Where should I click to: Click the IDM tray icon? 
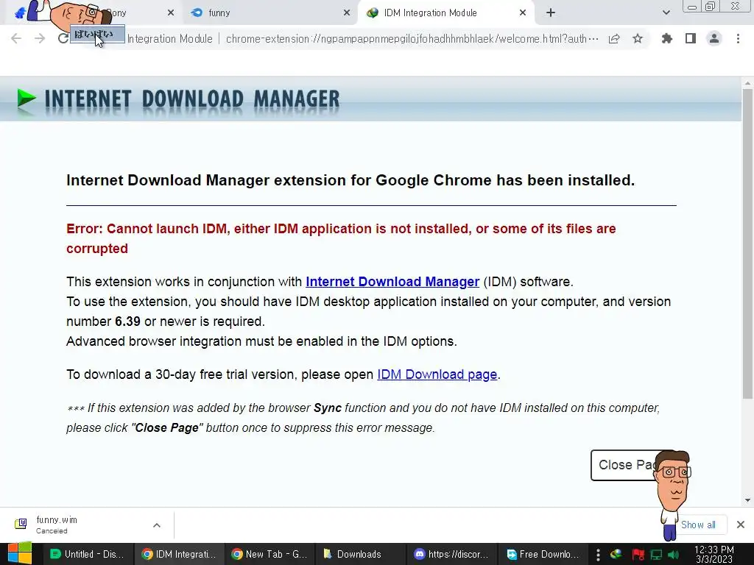click(616, 555)
